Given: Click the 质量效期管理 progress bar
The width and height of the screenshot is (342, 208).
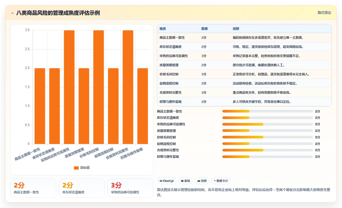Looking at the screenshot, I should pyautogui.click(x=268, y=131).
